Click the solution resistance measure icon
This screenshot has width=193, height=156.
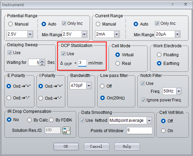tap(67, 130)
